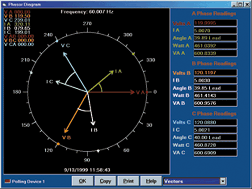
Task: Click the 0 degree scale label
Action: pyautogui.click(x=155, y=92)
